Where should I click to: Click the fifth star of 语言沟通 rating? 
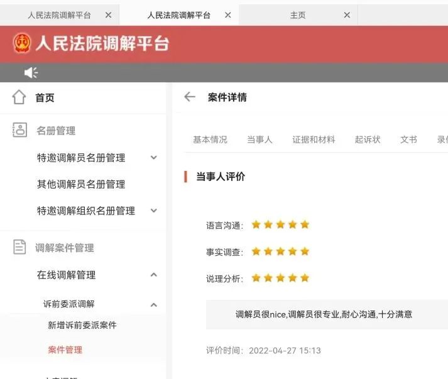pyautogui.click(x=305, y=224)
